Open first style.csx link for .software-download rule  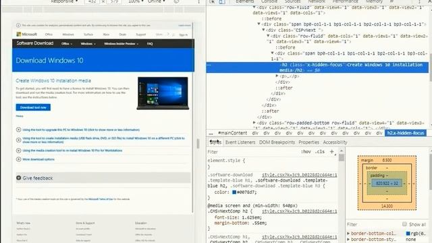click(x=299, y=175)
